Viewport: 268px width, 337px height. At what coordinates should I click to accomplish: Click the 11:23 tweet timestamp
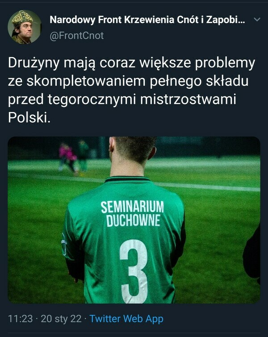tap(20, 319)
